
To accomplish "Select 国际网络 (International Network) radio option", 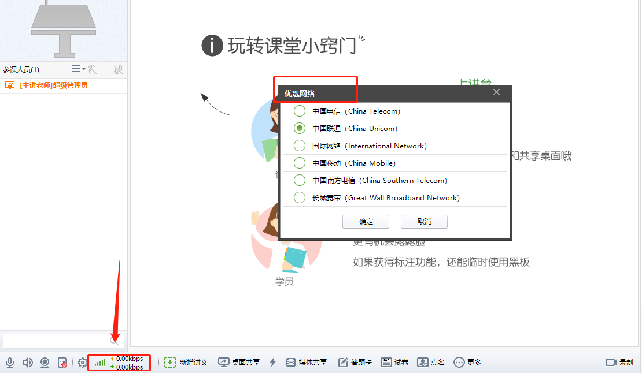I will [300, 146].
